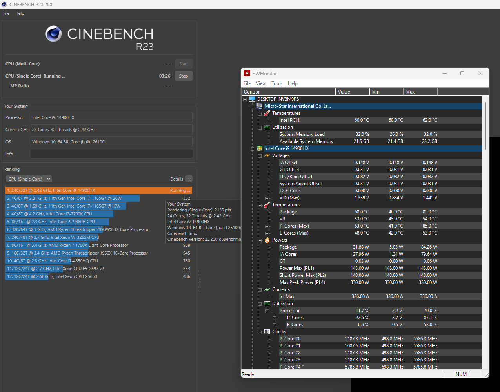
Task: Click the Clocks icon
Action: pyautogui.click(x=267, y=332)
